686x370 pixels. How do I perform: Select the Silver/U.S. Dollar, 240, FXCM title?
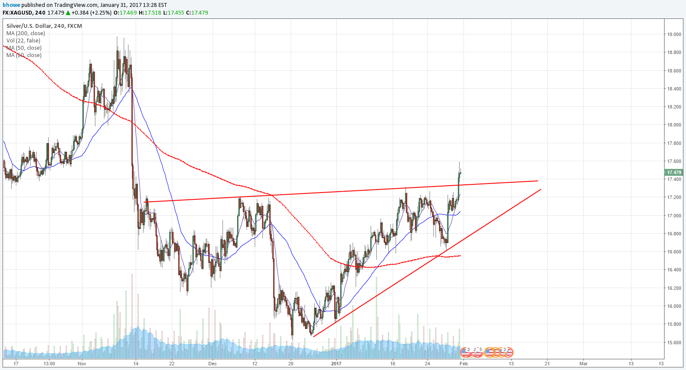click(44, 26)
